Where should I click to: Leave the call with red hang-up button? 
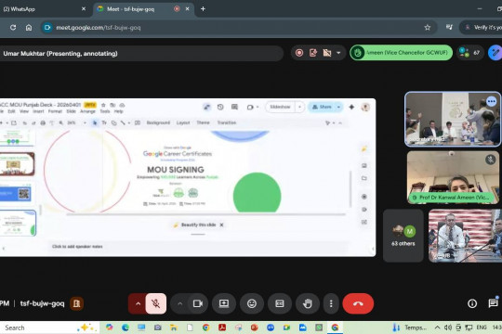[358, 303]
